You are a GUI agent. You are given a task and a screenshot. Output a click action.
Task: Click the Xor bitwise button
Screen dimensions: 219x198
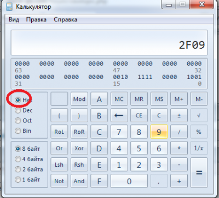(79, 149)
